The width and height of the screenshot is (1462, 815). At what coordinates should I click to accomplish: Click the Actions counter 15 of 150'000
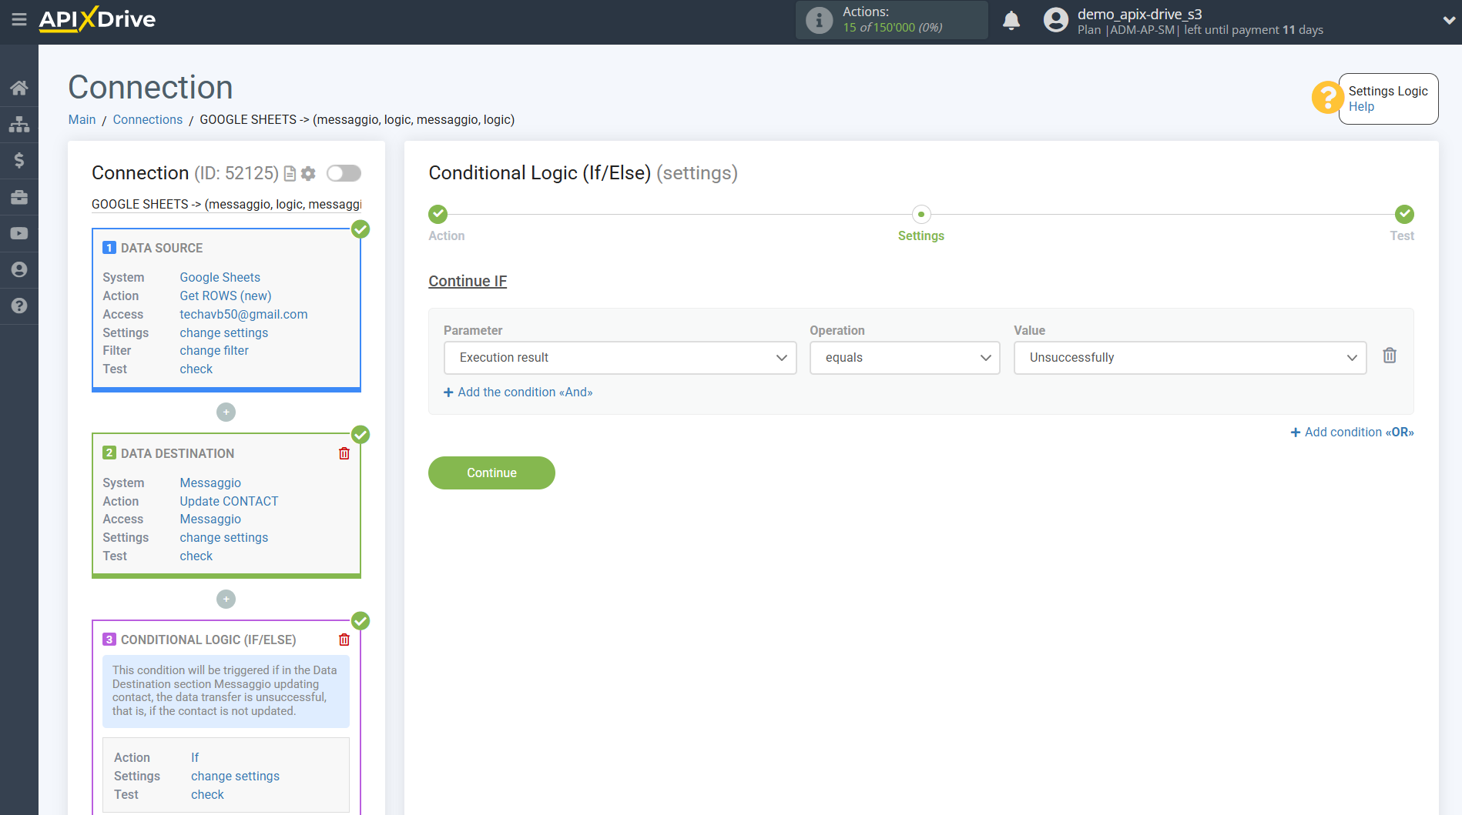point(892,28)
